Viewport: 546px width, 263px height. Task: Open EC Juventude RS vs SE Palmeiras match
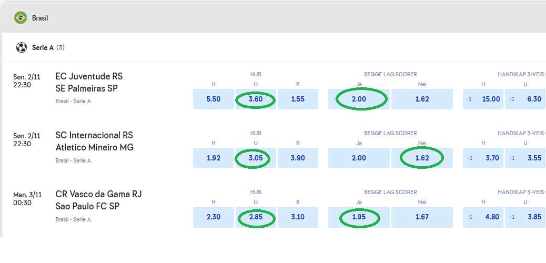(x=89, y=82)
